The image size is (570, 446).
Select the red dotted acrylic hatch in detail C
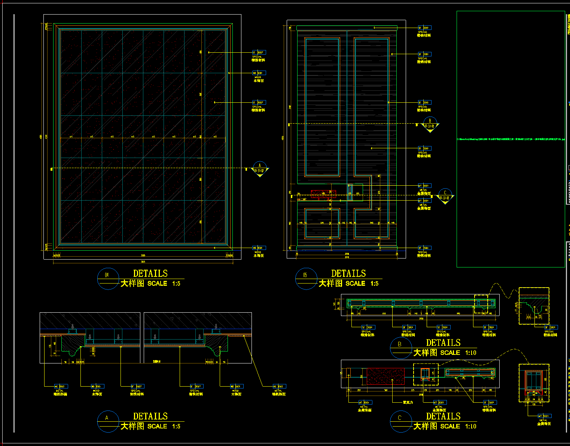(x=385, y=377)
